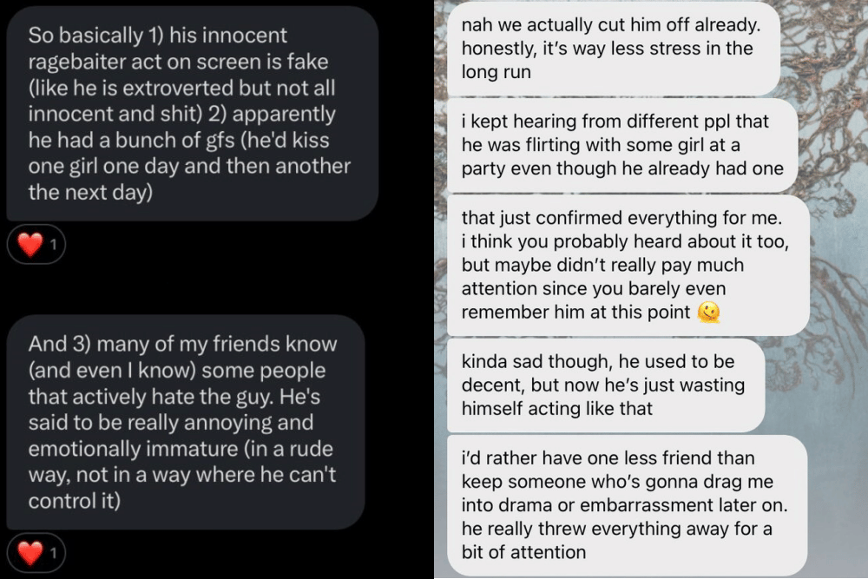Select the heart emoji inside the top reaction pill
The width and height of the screenshot is (868, 579).
click(29, 244)
